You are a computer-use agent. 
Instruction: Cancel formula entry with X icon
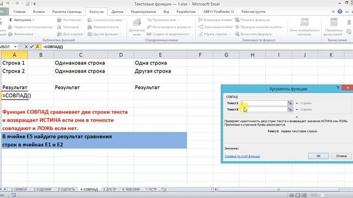point(26,47)
